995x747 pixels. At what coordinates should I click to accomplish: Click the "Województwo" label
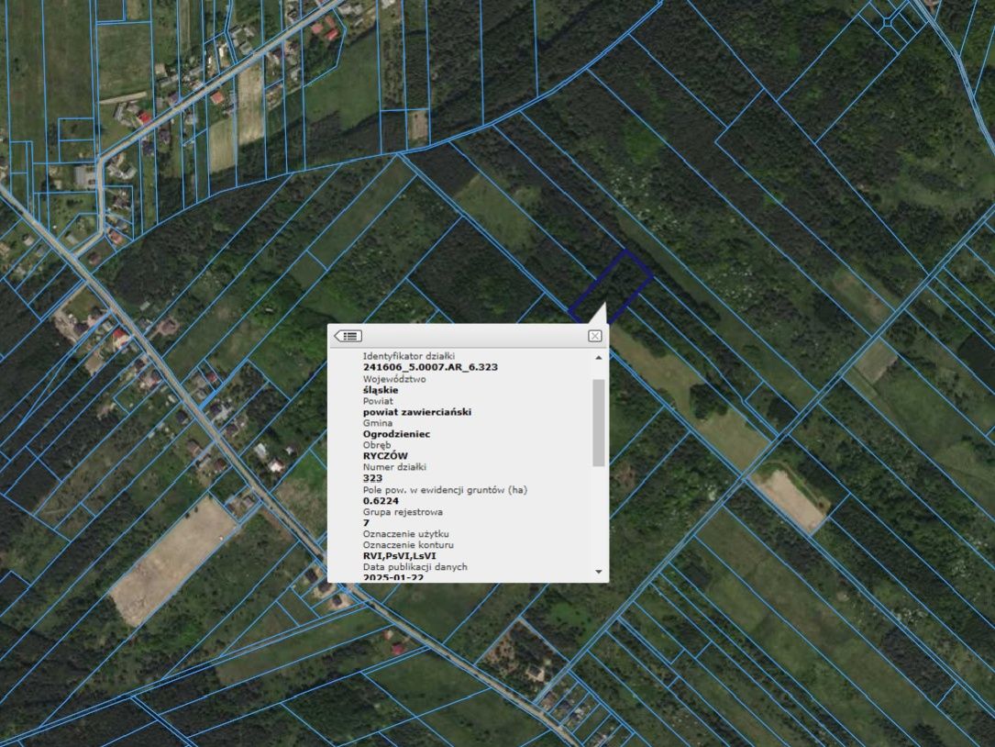(x=394, y=379)
